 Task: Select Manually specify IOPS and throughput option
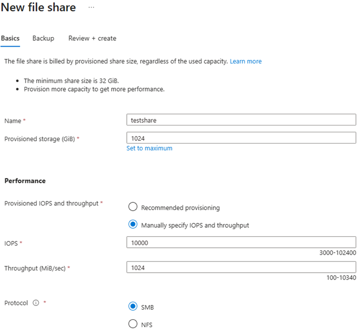click(x=133, y=225)
